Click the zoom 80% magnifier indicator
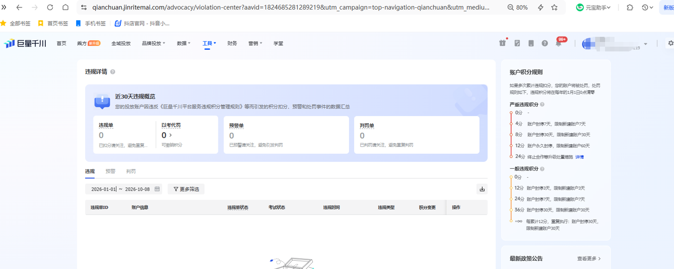674x269 pixels. pyautogui.click(x=517, y=7)
